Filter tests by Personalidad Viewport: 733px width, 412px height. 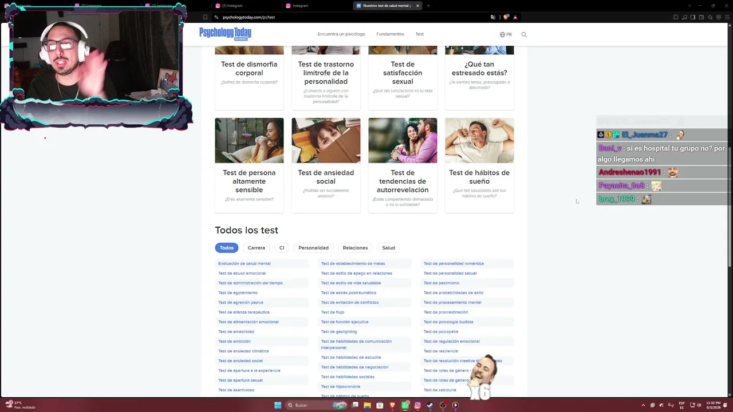(313, 248)
